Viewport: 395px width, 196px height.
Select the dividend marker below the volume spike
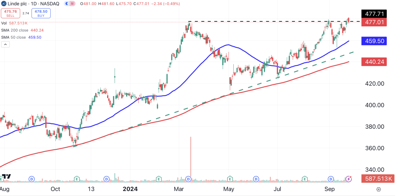pos(189,179)
